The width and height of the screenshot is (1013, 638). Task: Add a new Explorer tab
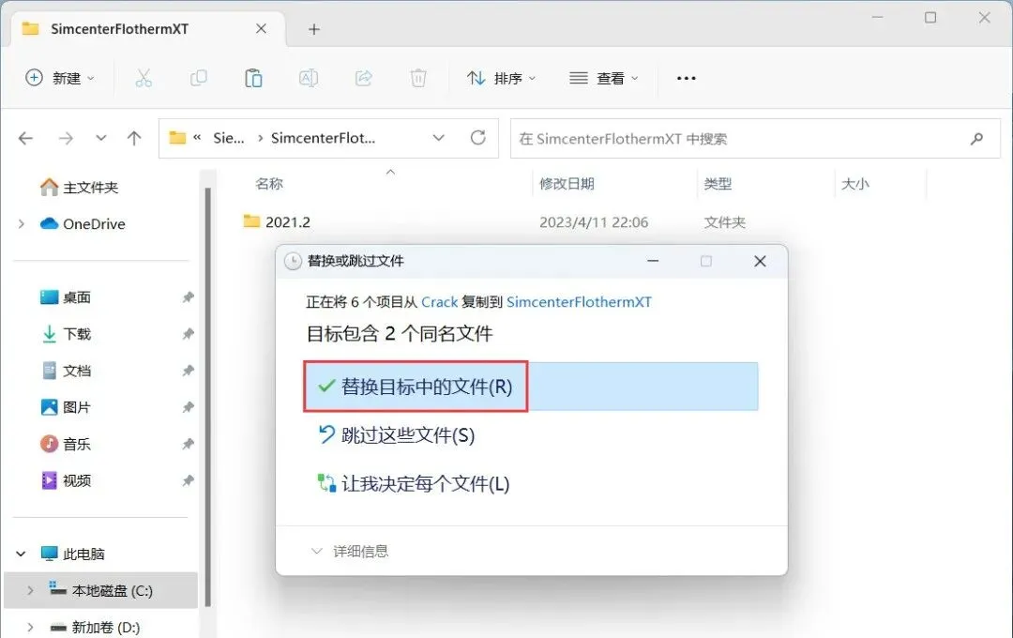tap(314, 29)
